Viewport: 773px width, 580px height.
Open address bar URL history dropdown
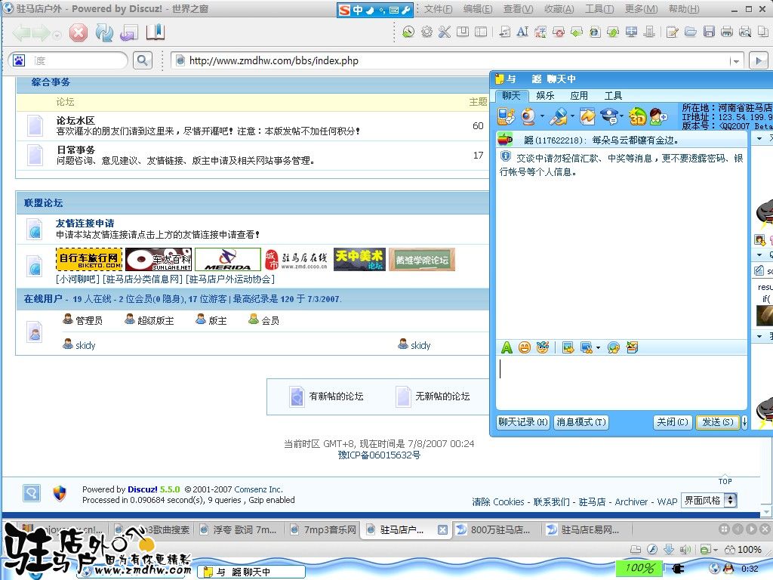pos(736,61)
